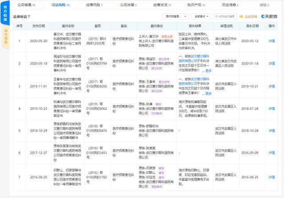Select judgment date 2016-09-09

click(250, 153)
